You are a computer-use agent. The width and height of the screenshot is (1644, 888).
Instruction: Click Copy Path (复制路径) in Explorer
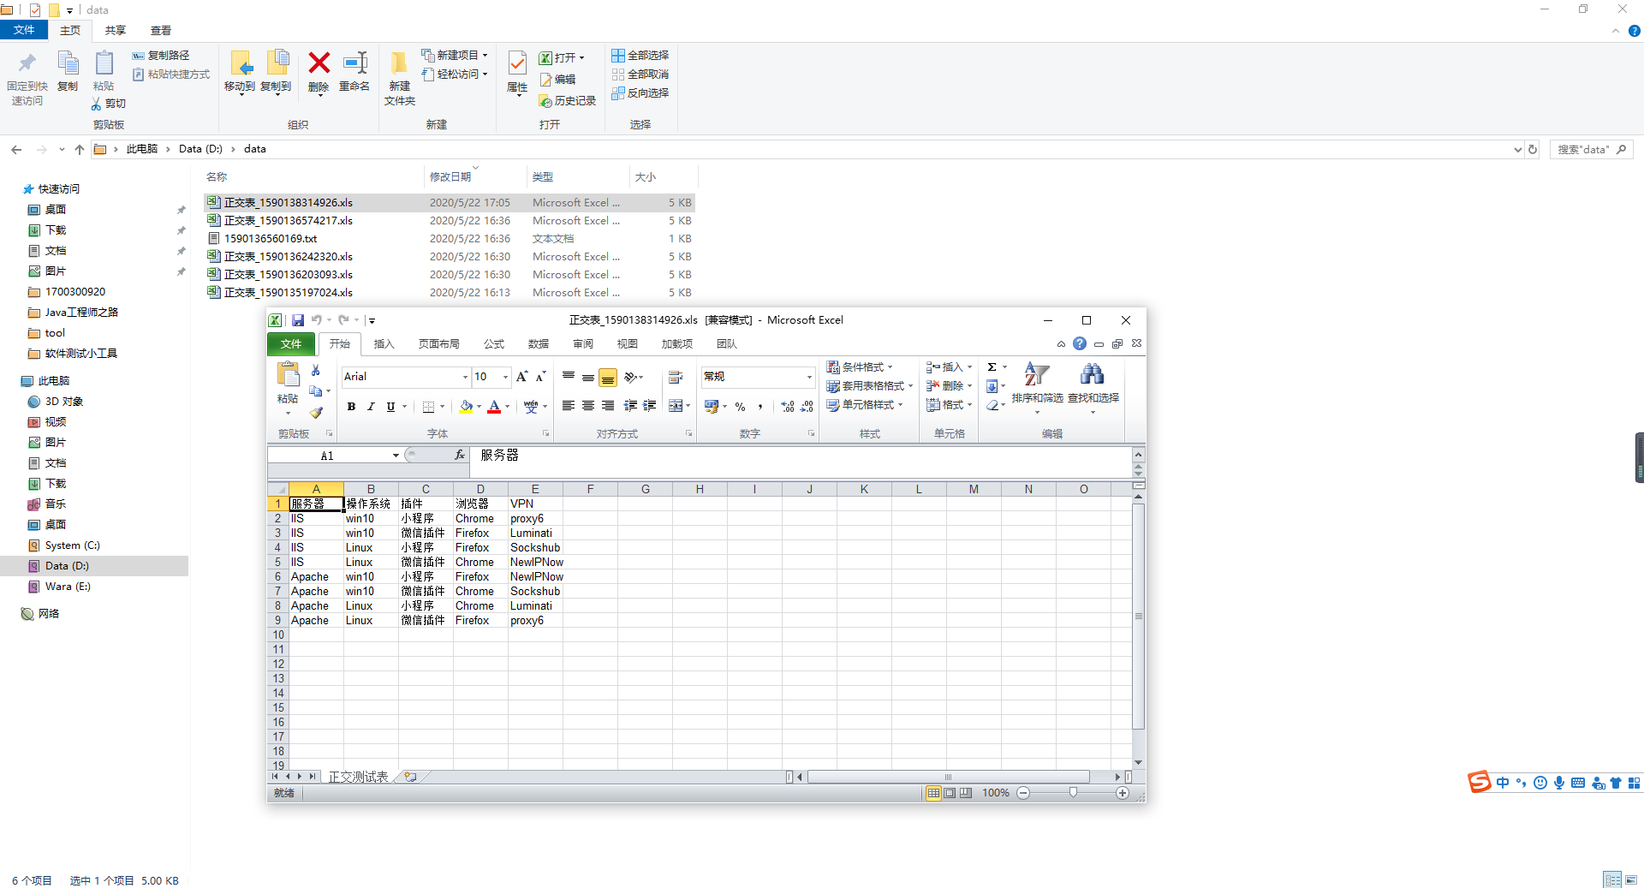point(161,56)
